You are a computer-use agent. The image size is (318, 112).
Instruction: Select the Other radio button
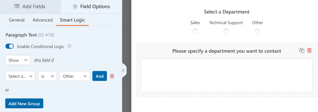[257, 31]
